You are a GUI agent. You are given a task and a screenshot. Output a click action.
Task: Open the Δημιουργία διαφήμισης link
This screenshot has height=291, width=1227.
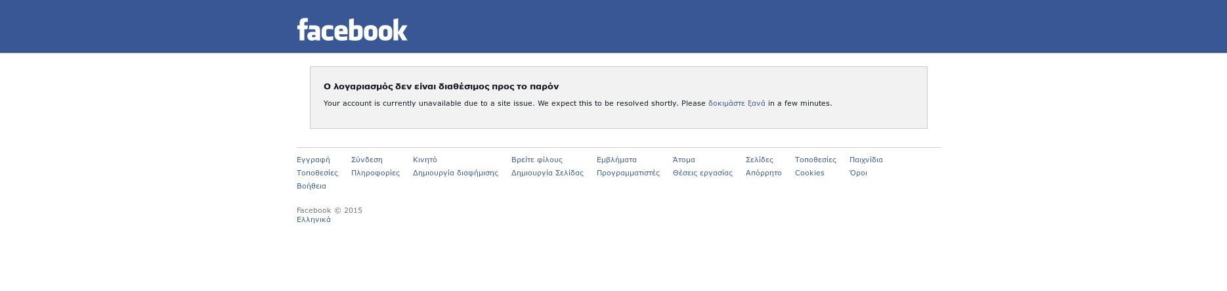tap(455, 173)
